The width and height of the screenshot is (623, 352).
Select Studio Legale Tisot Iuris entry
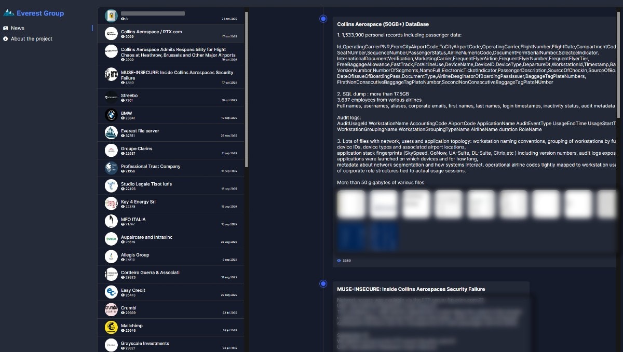click(x=171, y=186)
